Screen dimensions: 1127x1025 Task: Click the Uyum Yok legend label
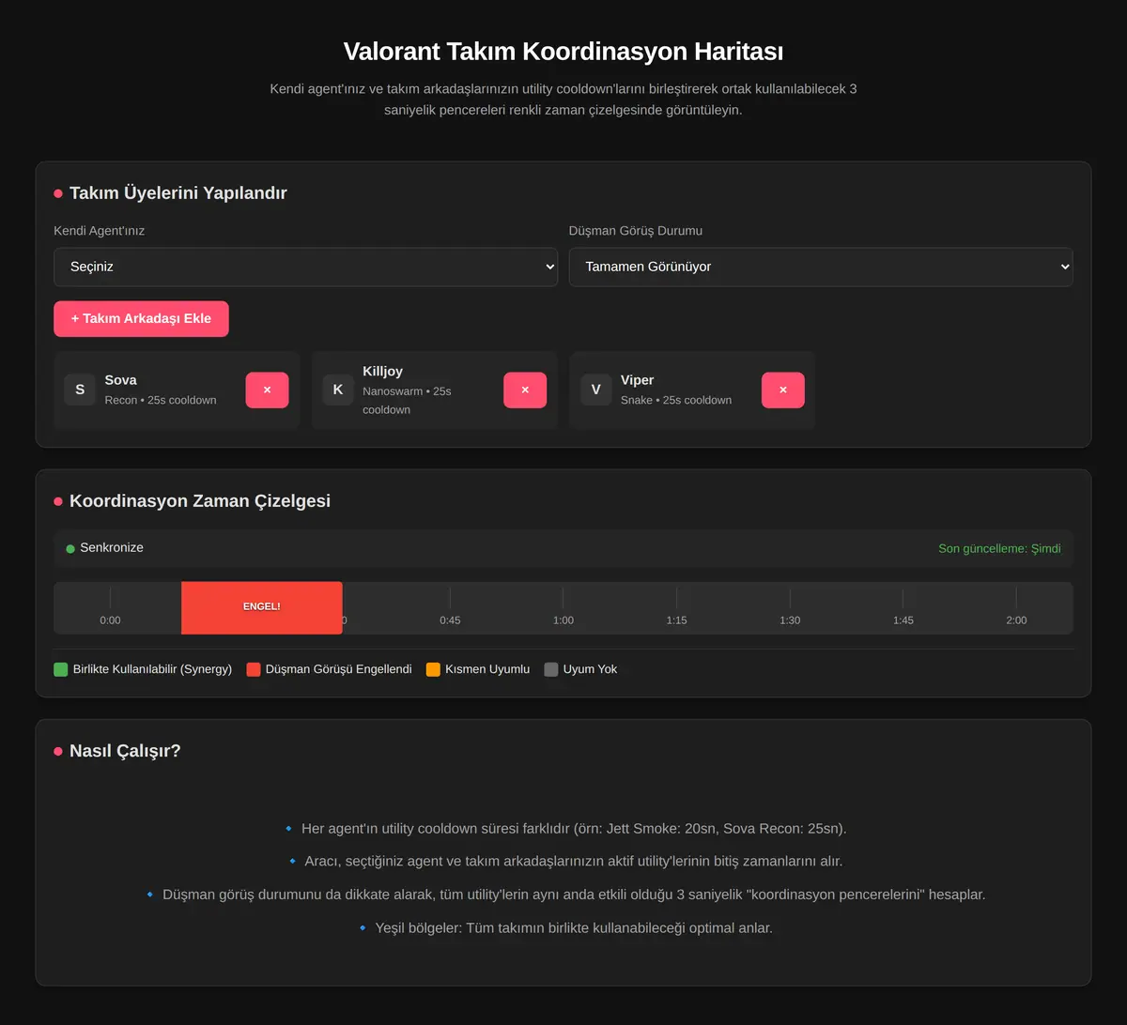click(x=590, y=669)
